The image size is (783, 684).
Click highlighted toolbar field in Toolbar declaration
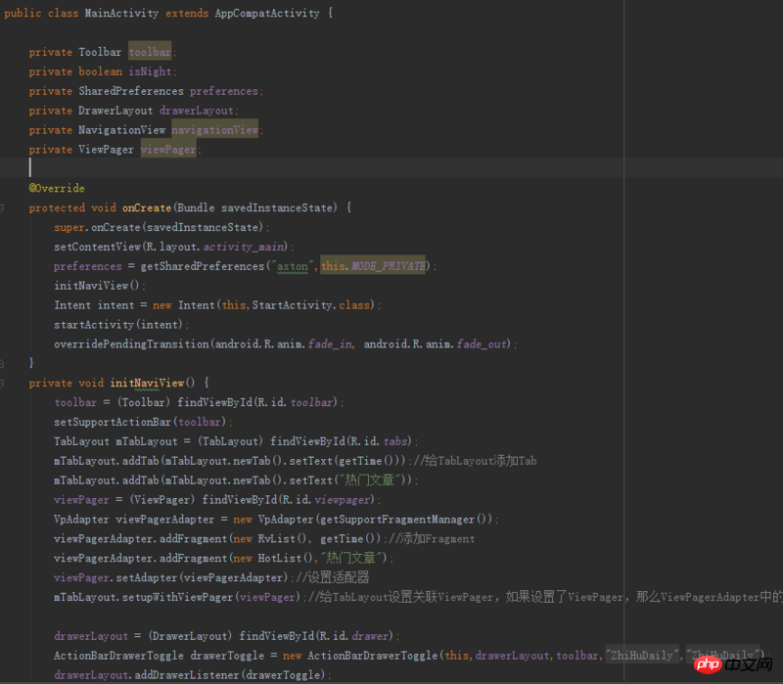150,52
